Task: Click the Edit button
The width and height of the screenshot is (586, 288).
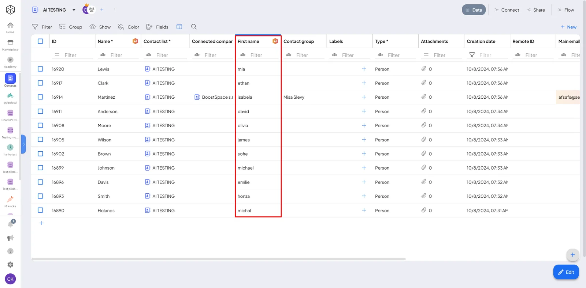Action: (x=566, y=272)
